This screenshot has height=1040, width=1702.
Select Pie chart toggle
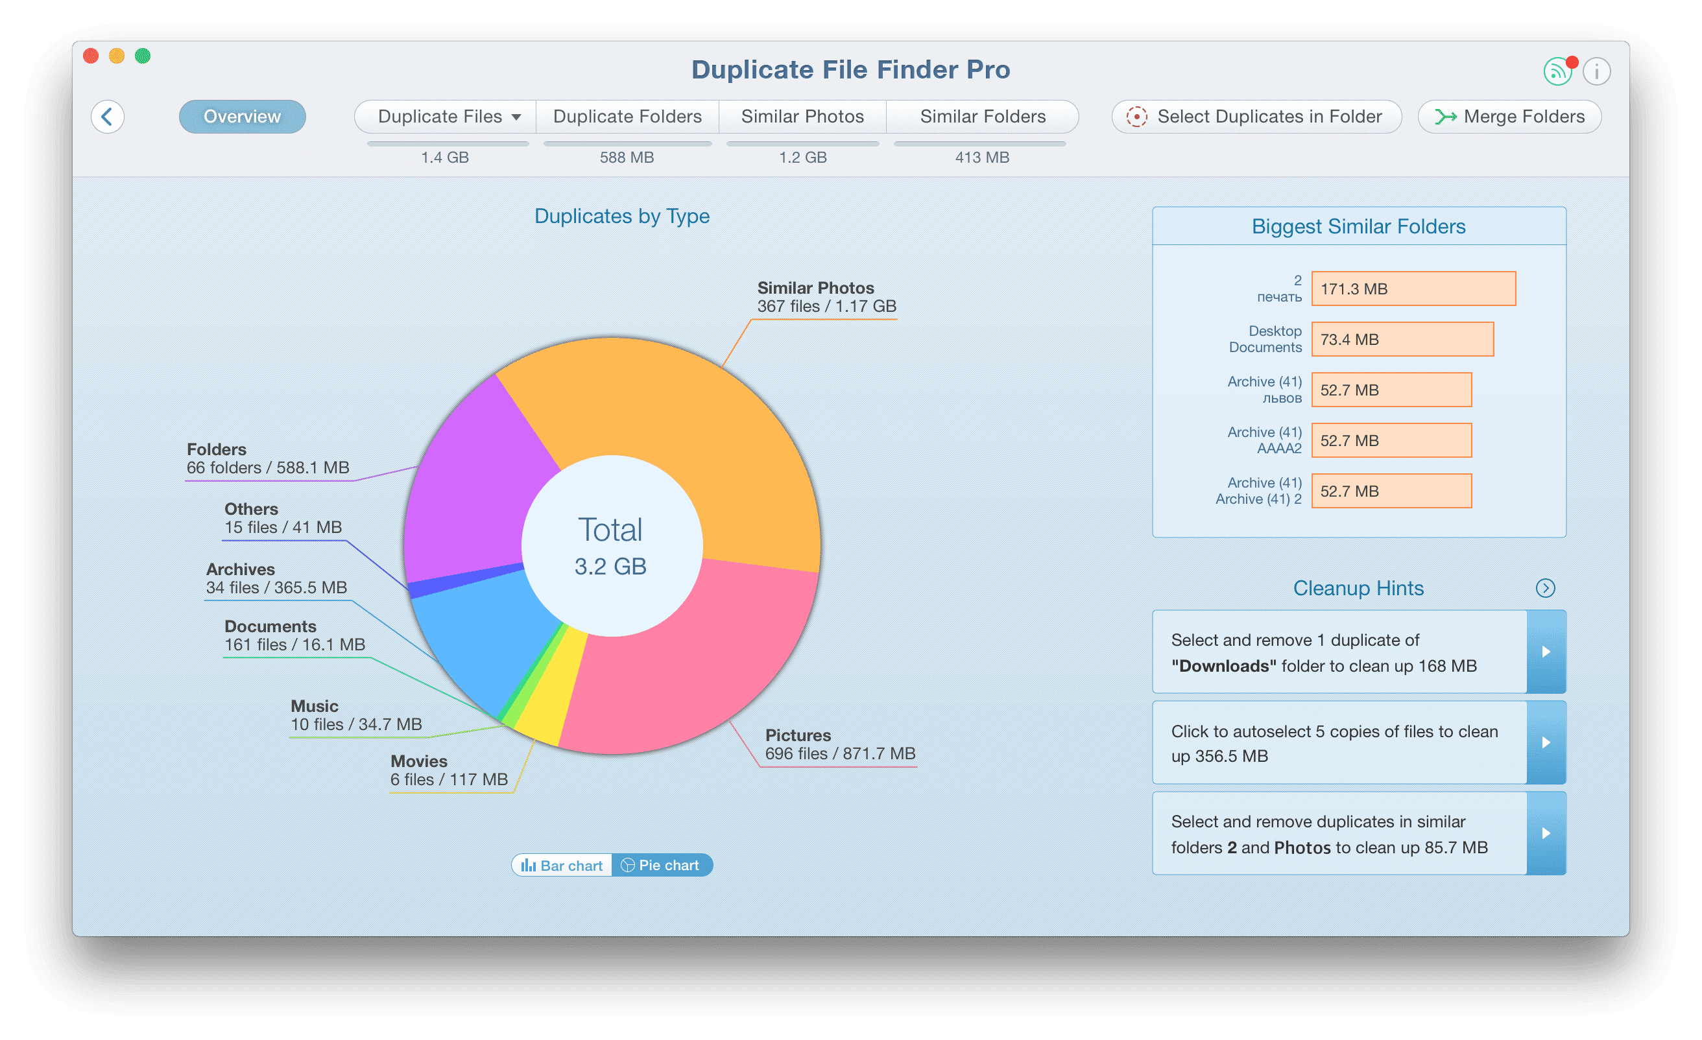click(667, 865)
